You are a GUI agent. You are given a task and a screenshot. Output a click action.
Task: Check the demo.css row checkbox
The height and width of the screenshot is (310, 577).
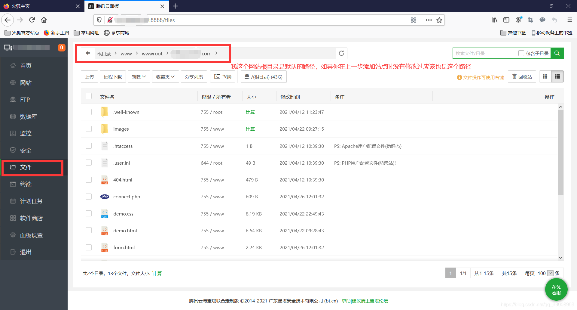click(x=89, y=213)
